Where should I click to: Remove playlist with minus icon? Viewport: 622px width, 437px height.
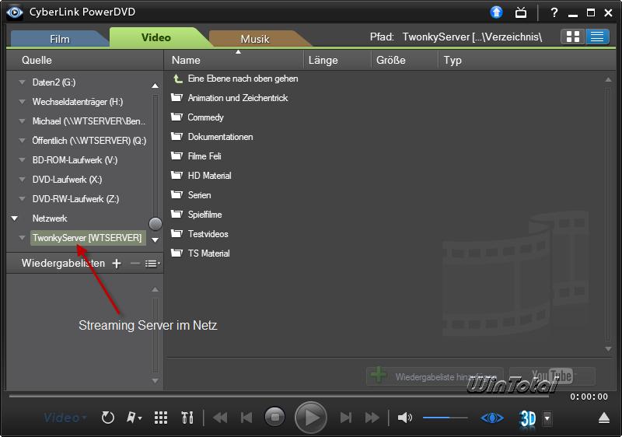click(x=135, y=264)
